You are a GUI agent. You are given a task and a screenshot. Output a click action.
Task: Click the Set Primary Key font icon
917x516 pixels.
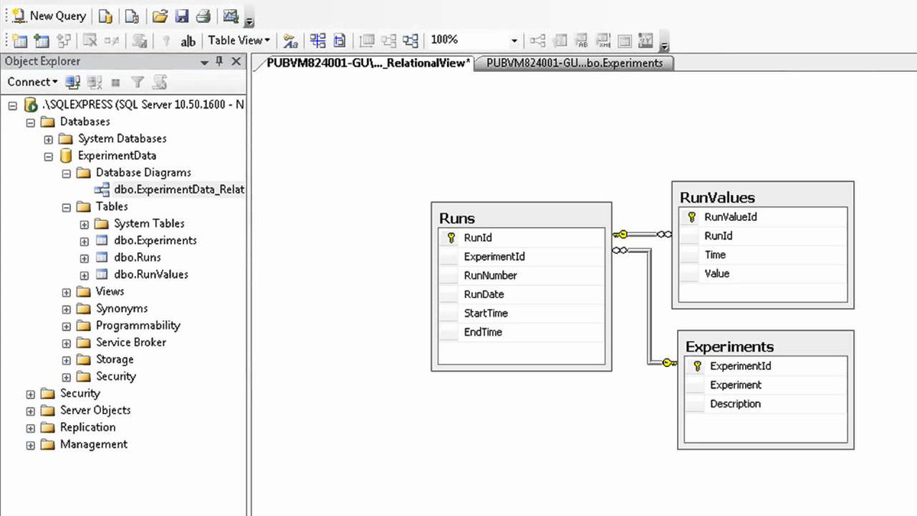click(290, 41)
